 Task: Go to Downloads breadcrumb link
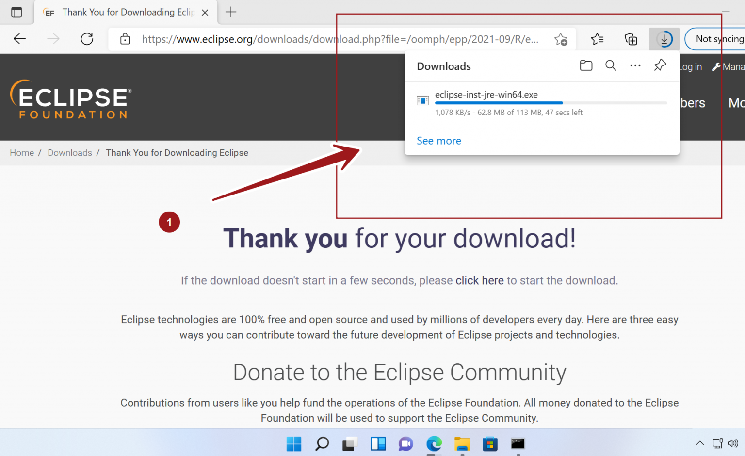coord(70,153)
